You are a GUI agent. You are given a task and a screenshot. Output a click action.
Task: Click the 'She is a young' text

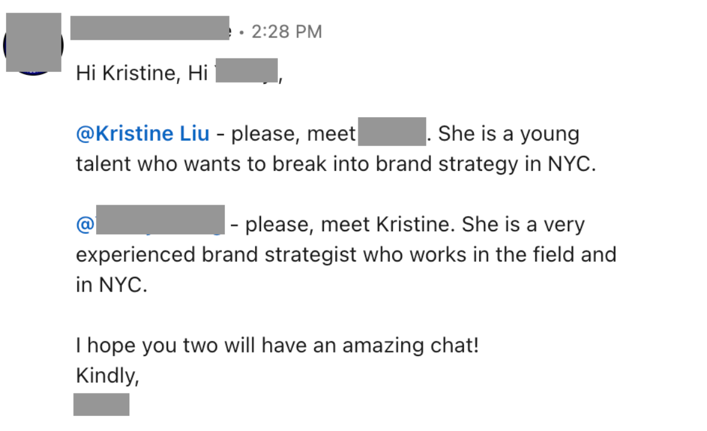coord(509,134)
